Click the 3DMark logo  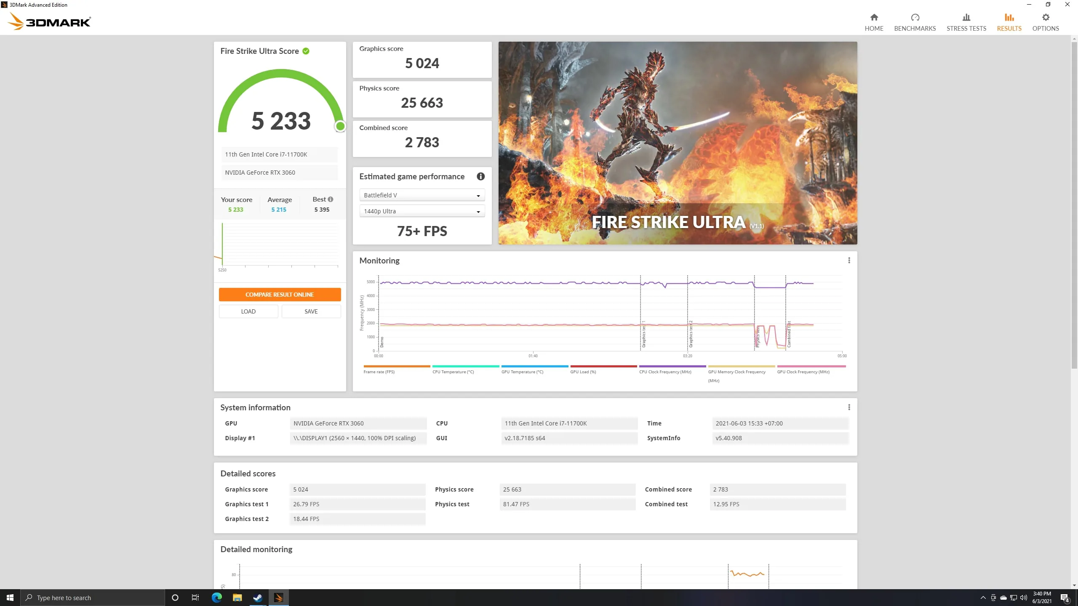pos(49,21)
